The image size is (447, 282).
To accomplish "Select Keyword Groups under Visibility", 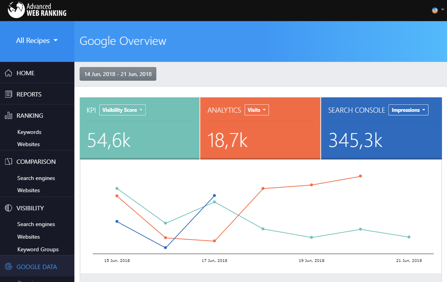I will (38, 249).
